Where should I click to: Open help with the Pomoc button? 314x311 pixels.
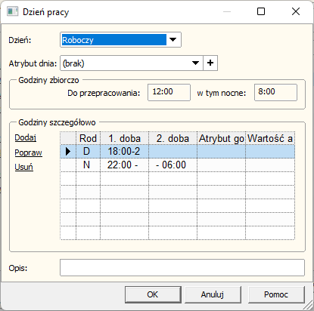pos(276,294)
